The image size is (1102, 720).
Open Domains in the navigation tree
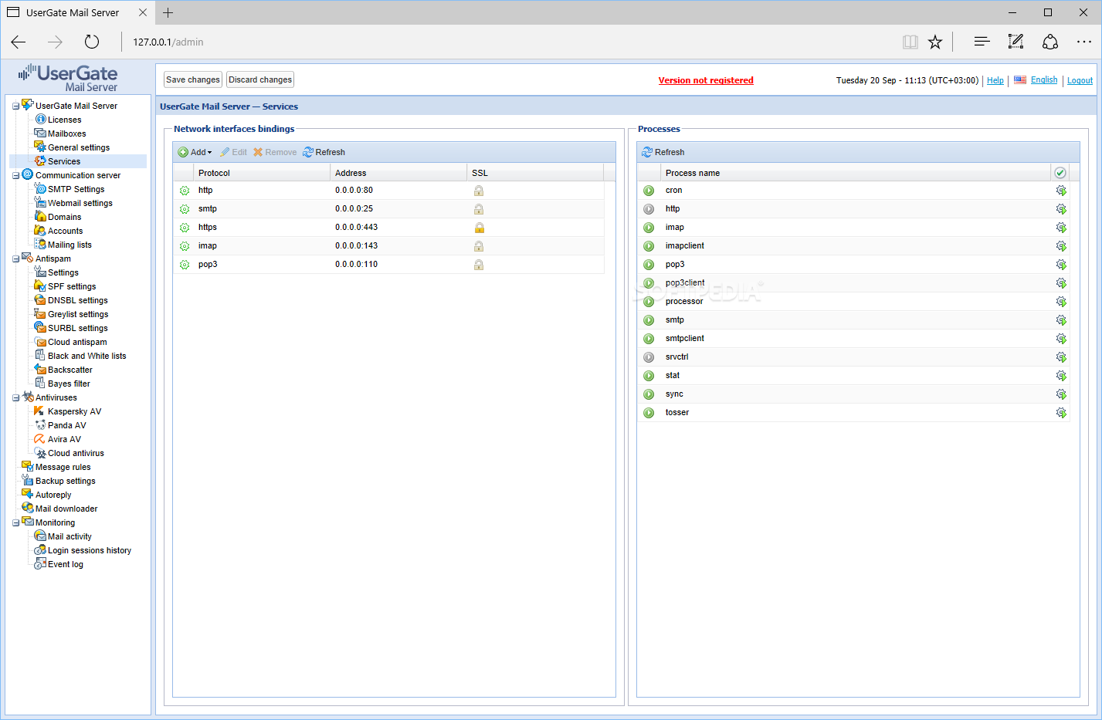coord(64,217)
